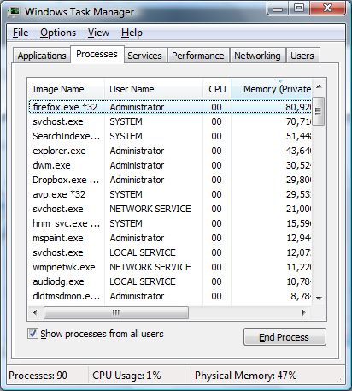Minimize the Task Manager window
The height and width of the screenshot is (391, 352).
coord(278,9)
